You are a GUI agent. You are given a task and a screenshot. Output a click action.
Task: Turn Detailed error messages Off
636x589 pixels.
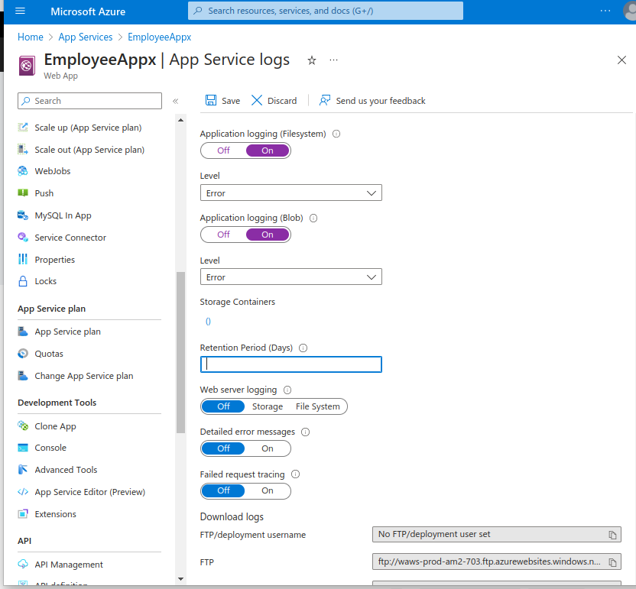point(223,448)
